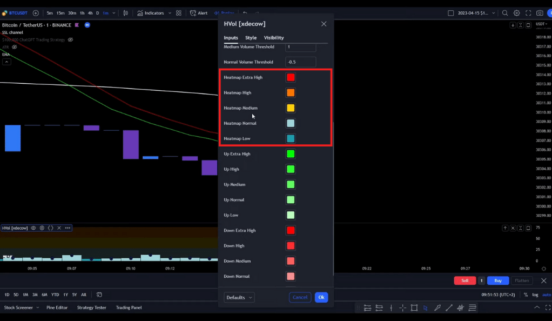The image size is (552, 321).
Task: Close the trading order bar
Action: 543,280
